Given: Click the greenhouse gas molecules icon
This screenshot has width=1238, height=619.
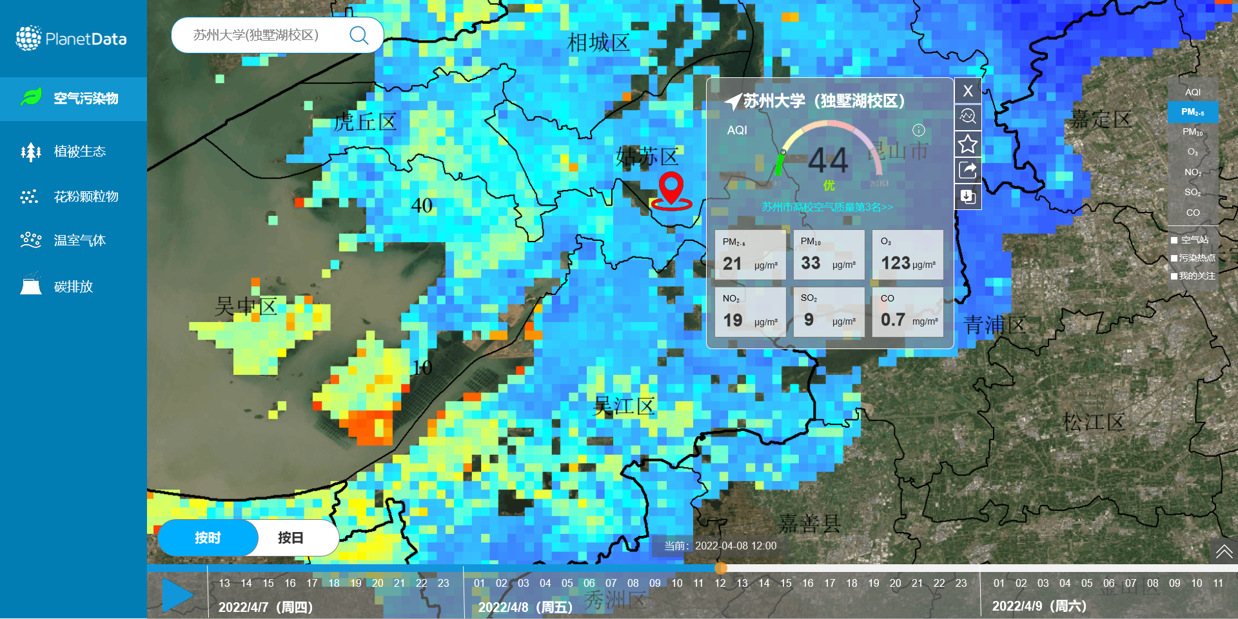Looking at the screenshot, I should [31, 240].
